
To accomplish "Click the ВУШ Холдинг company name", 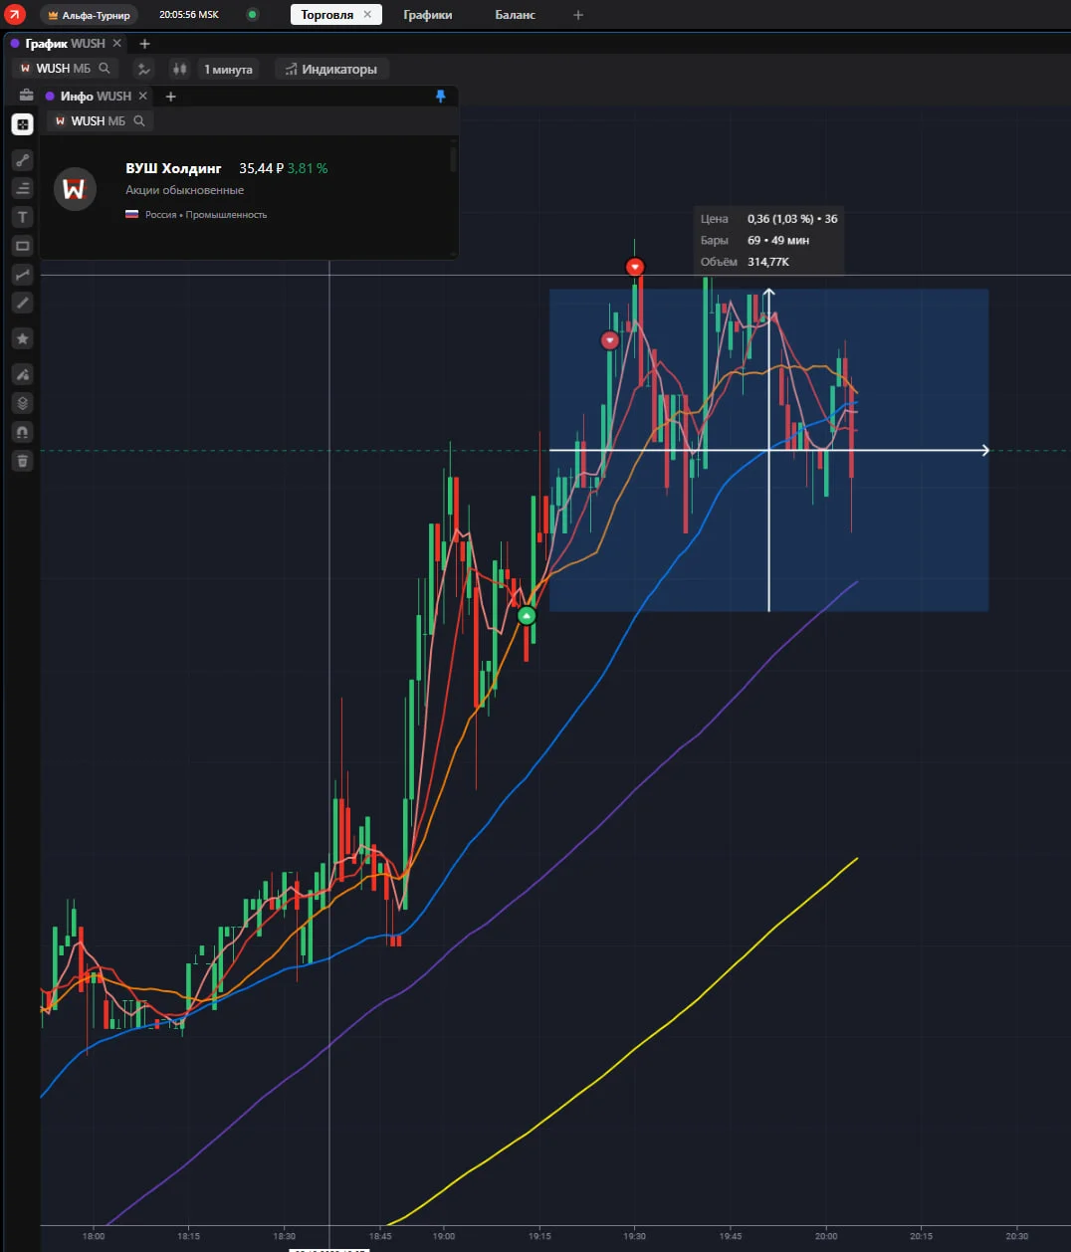I will 173,168.
